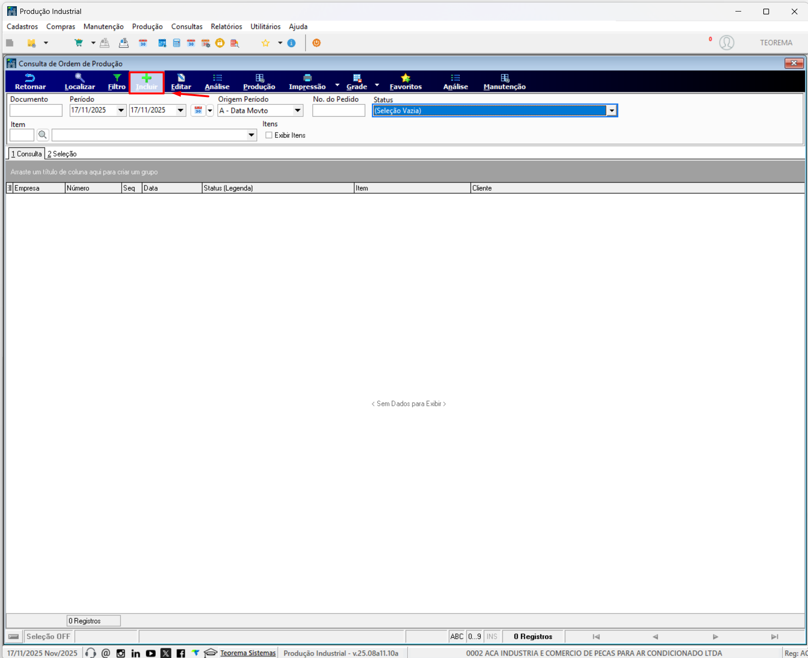The image size is (808, 658).
Task: Open the Cadastros menu
Action: click(22, 26)
